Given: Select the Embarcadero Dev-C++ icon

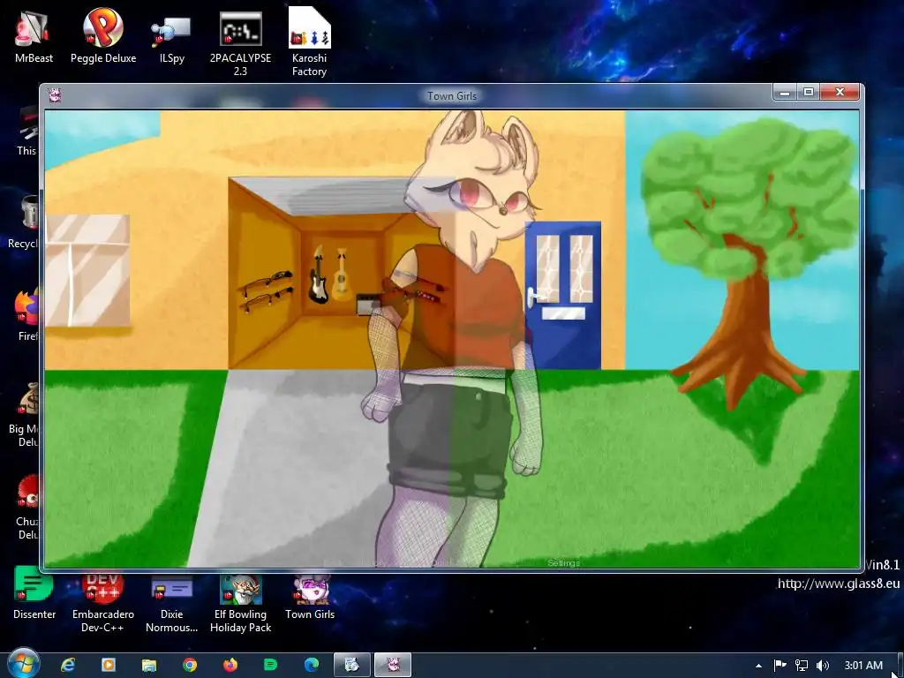Looking at the screenshot, I should [103, 600].
